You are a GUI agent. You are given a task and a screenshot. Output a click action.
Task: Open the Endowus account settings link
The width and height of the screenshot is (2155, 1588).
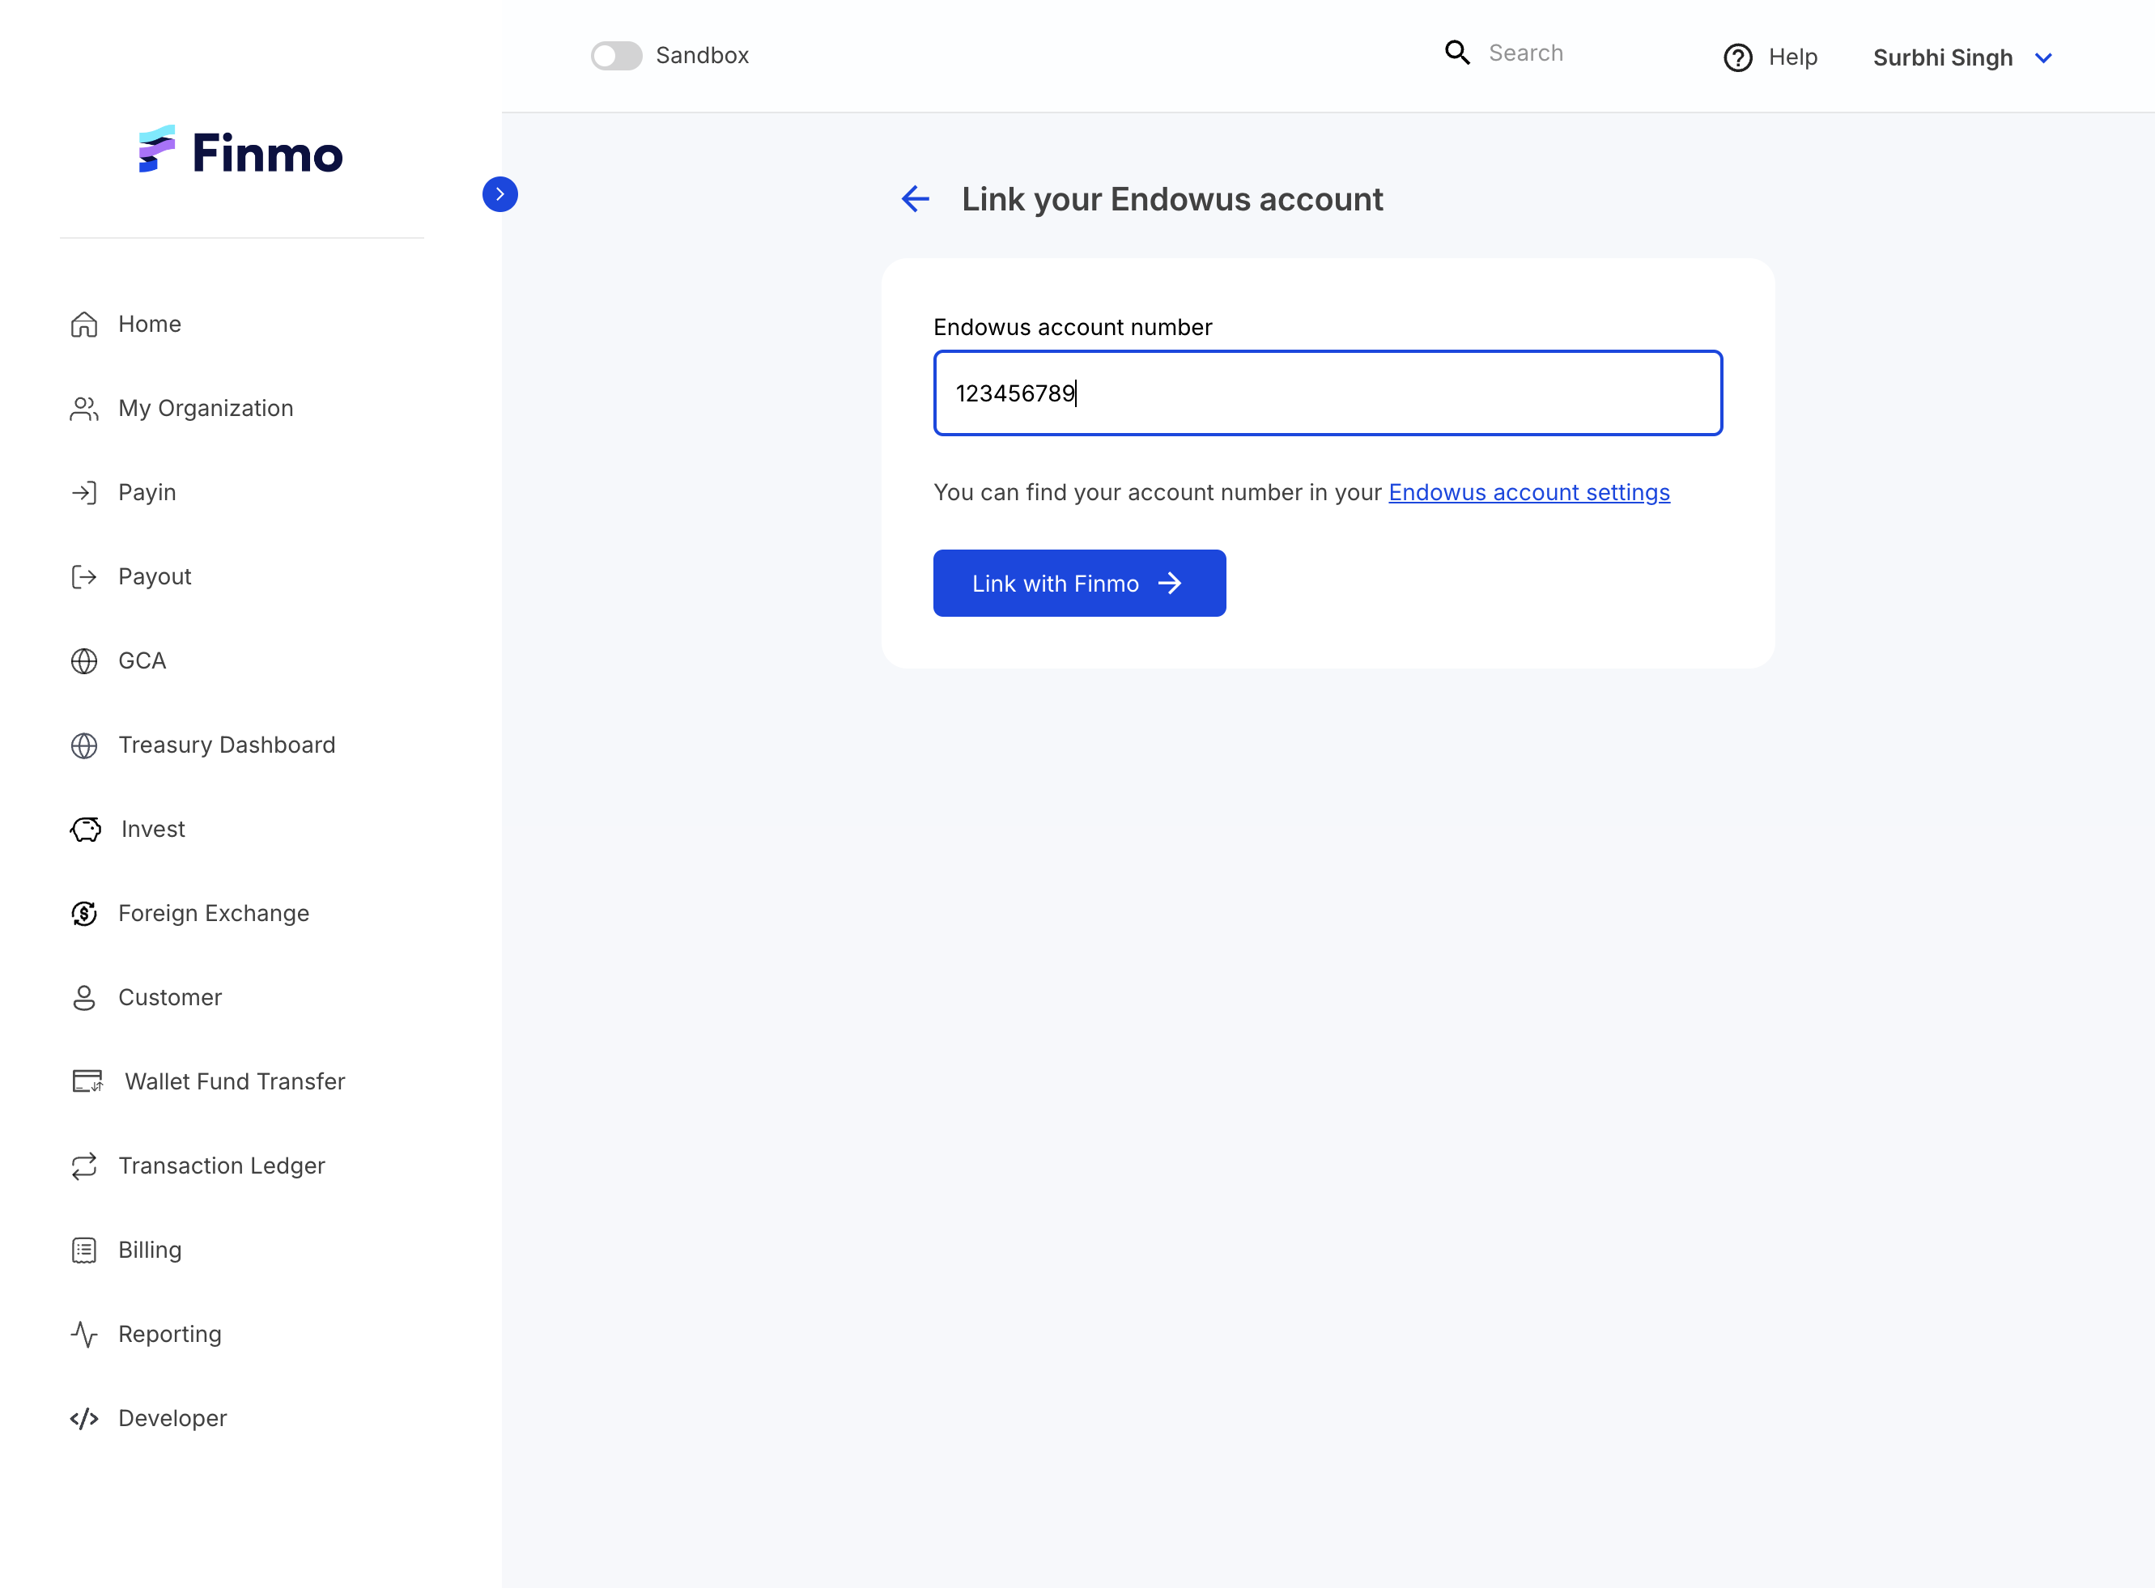point(1529,493)
